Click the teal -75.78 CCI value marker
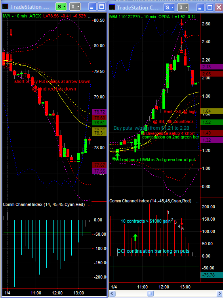The width and height of the screenshot is (223, 298). (212, 275)
